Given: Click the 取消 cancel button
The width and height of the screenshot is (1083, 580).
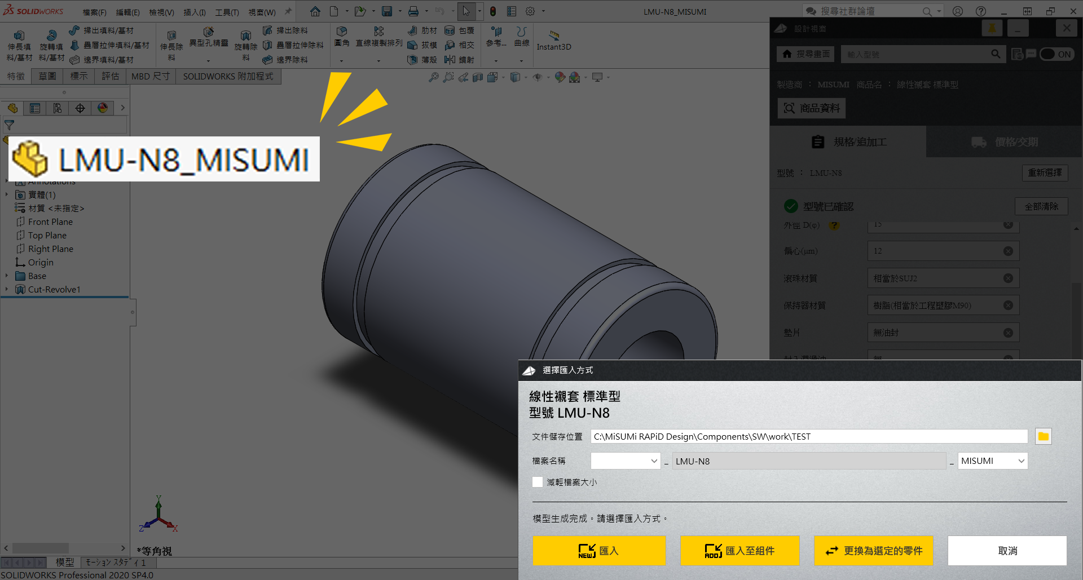Looking at the screenshot, I should coord(1007,551).
